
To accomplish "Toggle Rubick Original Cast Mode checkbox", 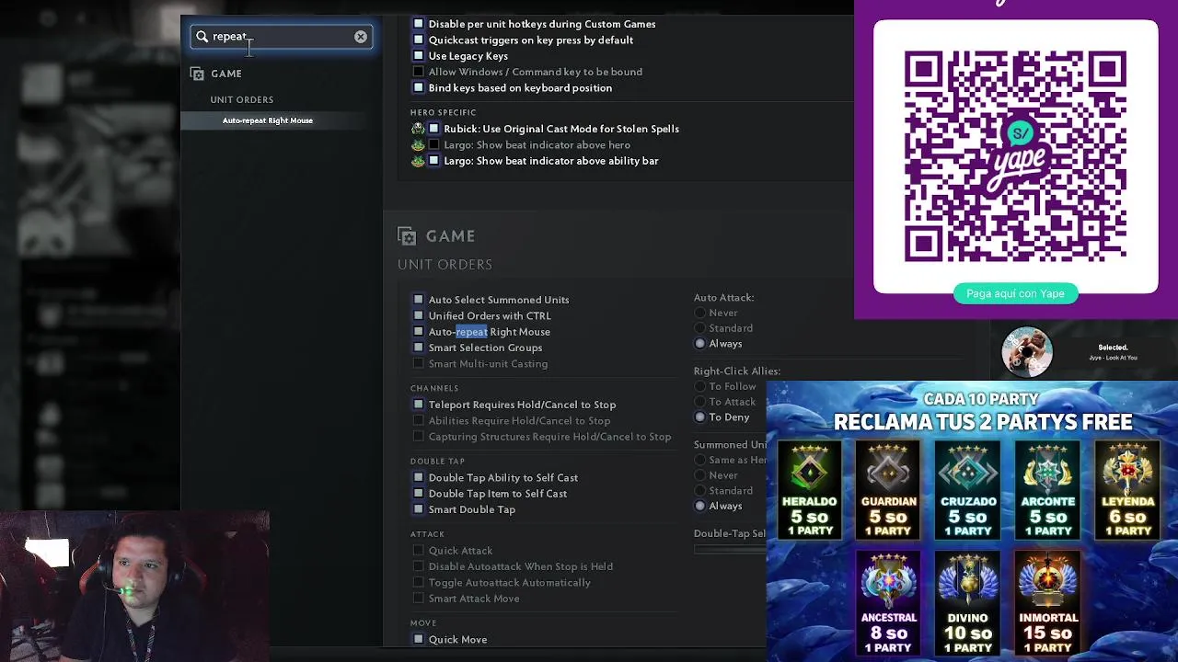I will point(434,129).
